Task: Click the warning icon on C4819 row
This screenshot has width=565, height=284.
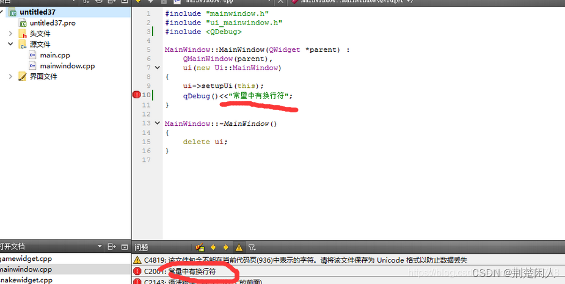Action: [137, 260]
